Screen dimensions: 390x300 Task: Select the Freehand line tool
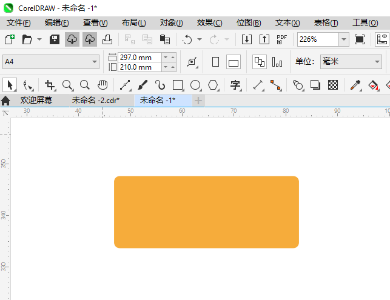click(x=126, y=85)
